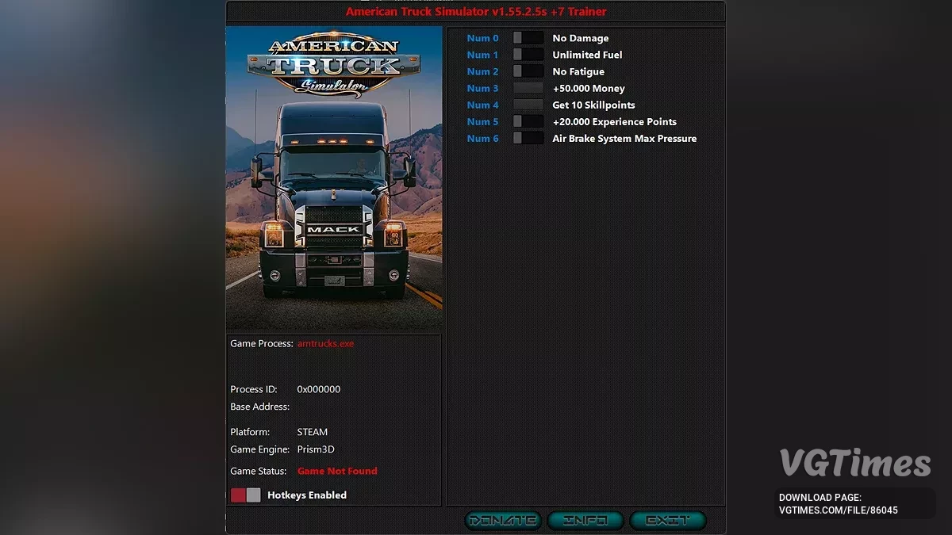Click the amtrucks.exe process name
952x535 pixels.
pos(325,344)
